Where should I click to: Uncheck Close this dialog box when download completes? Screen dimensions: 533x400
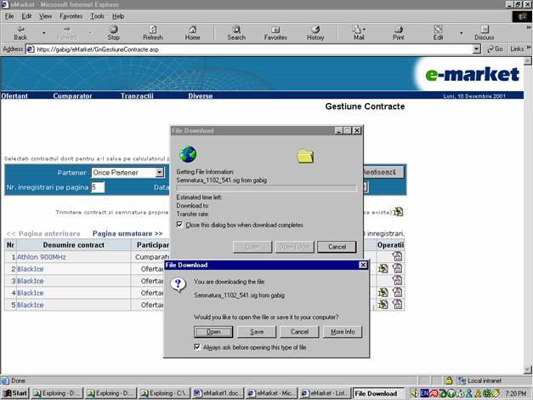click(179, 225)
